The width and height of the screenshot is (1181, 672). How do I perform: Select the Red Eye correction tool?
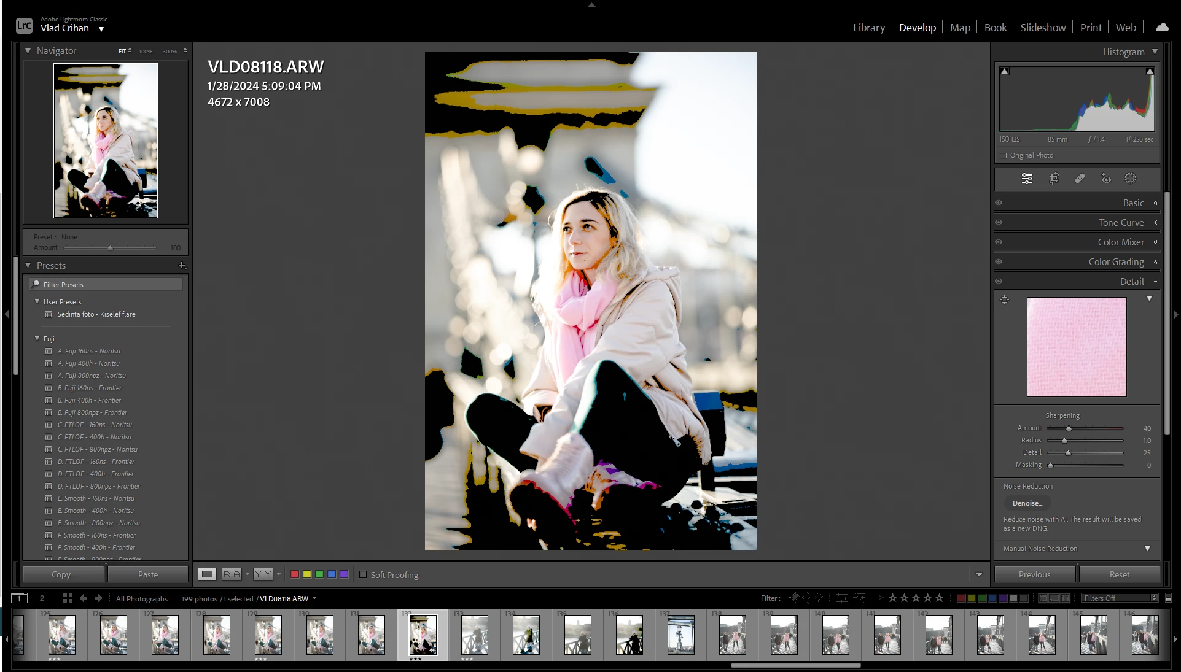(1106, 179)
